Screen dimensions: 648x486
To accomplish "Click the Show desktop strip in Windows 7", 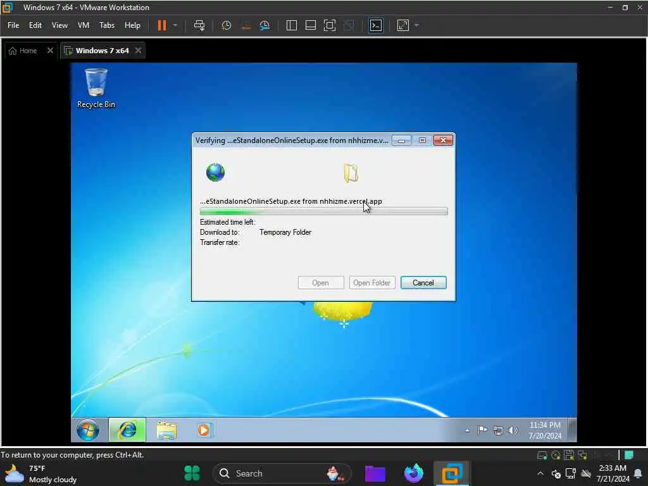I will click(x=573, y=430).
